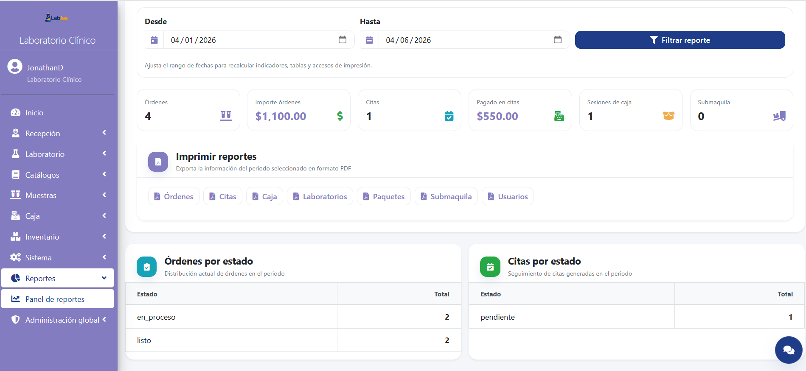This screenshot has width=806, height=371.
Task: Click the $1,100.00 Importe órdenes value
Action: pos(281,116)
